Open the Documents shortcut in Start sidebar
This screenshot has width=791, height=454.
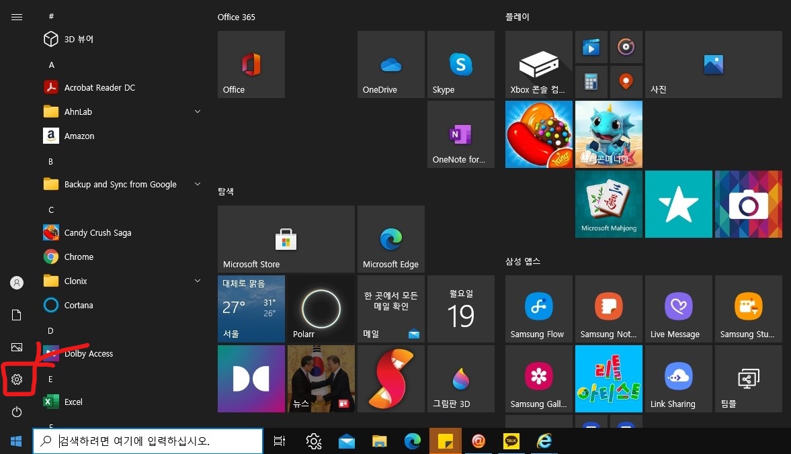(17, 315)
